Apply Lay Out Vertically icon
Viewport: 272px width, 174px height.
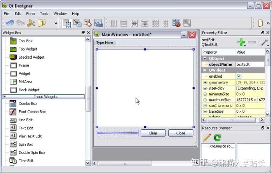pyautogui.click(x=124, y=23)
